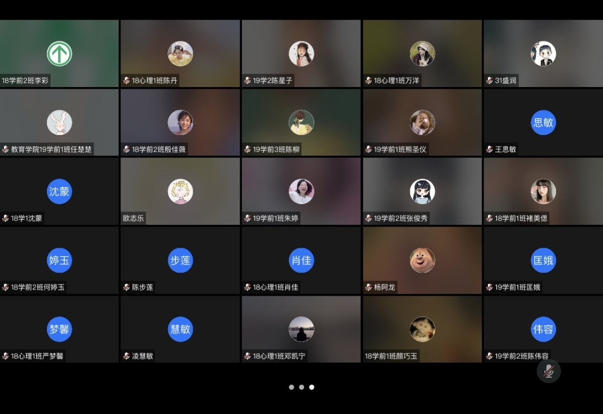Click the blue 步莲 avatar circle

click(180, 260)
